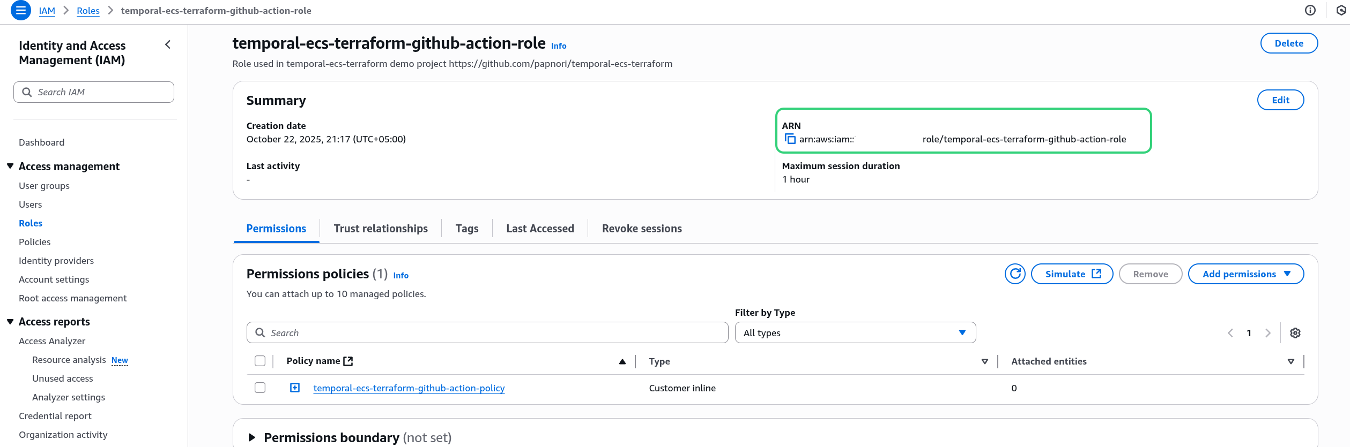1350x447 pixels.
Task: Go to next page of policies
Action: coord(1267,333)
